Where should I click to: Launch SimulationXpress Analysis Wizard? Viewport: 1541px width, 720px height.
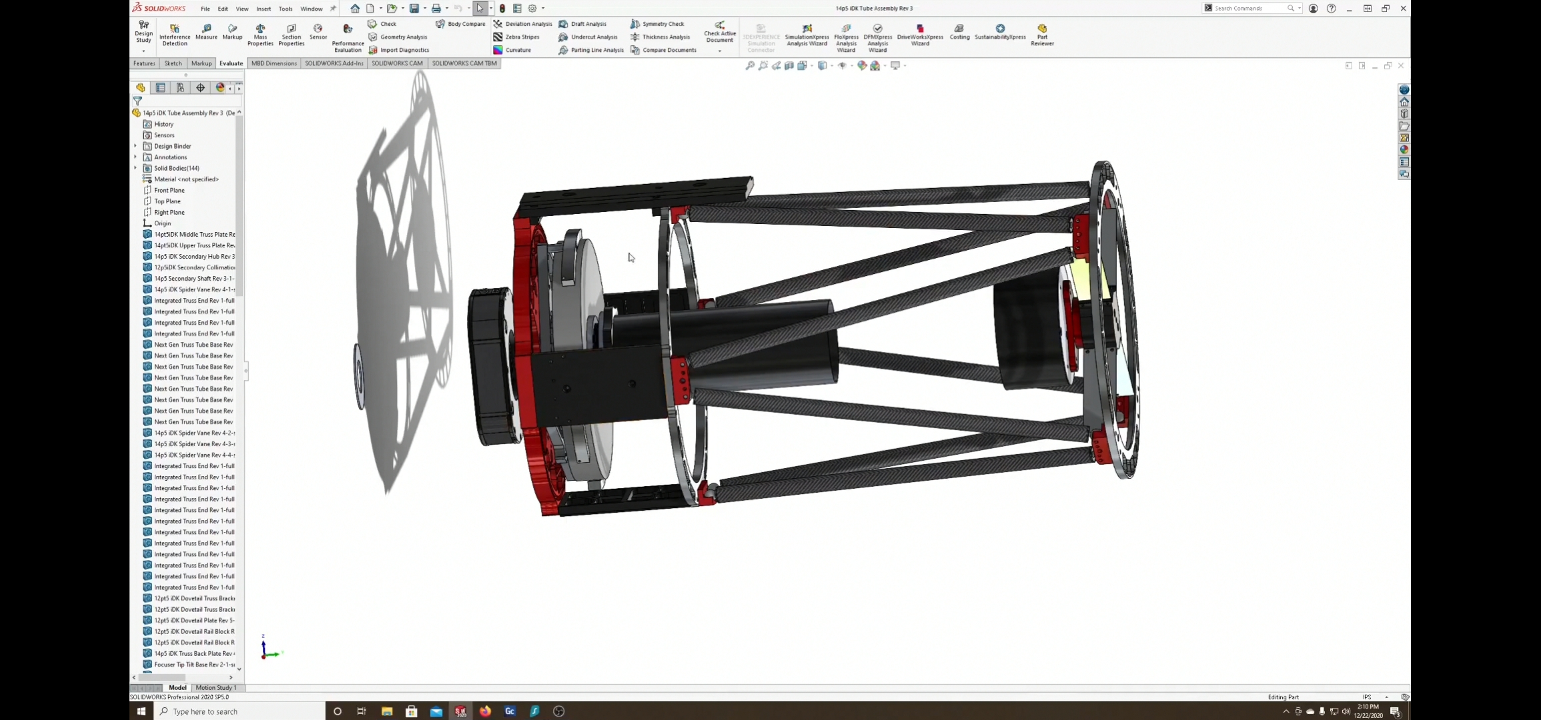(x=807, y=35)
